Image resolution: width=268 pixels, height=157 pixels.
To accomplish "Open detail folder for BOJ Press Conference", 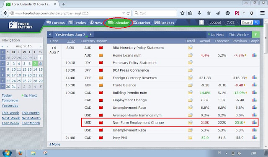I will (190, 70).
